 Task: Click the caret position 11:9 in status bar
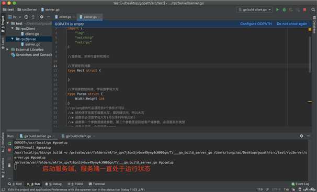tap(260, 189)
